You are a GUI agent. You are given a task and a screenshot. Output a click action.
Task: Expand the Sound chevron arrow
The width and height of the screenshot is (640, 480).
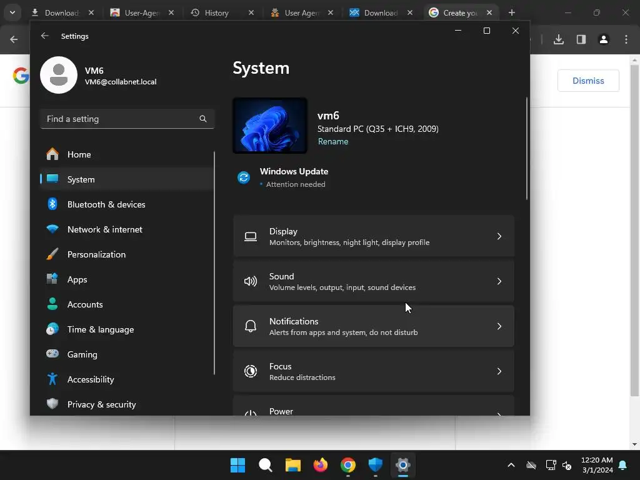499,281
